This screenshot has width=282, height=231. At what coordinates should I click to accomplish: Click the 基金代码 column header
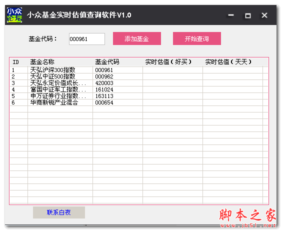click(118, 62)
